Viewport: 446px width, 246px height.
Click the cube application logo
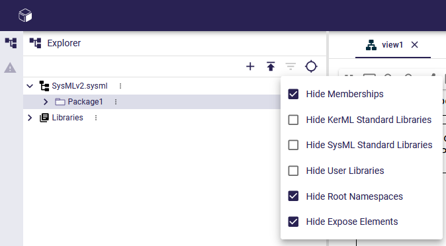click(x=25, y=15)
